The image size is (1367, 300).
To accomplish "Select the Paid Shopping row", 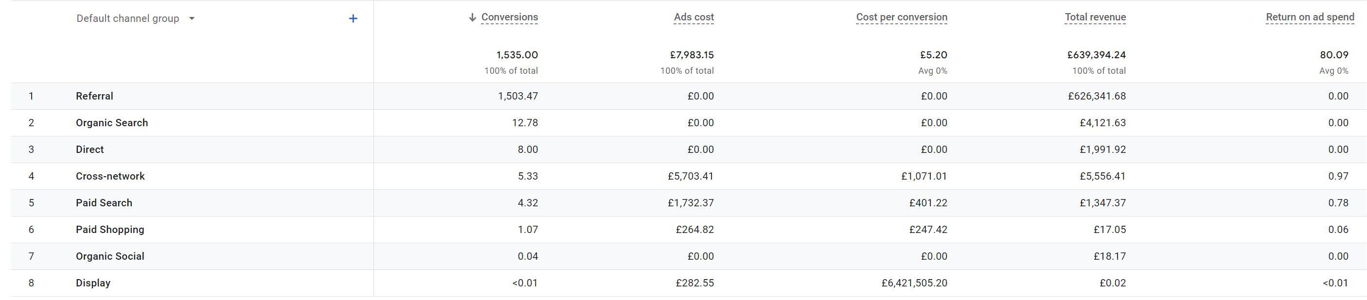I will [689, 230].
